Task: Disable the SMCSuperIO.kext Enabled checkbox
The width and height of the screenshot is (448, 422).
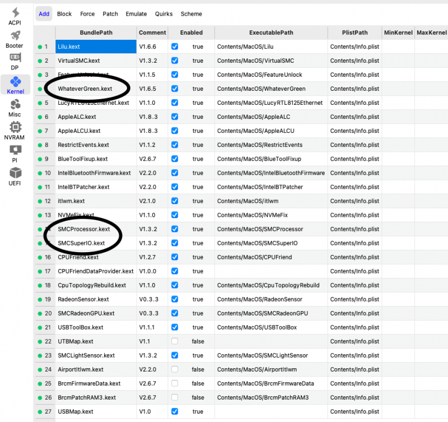Action: (x=175, y=243)
